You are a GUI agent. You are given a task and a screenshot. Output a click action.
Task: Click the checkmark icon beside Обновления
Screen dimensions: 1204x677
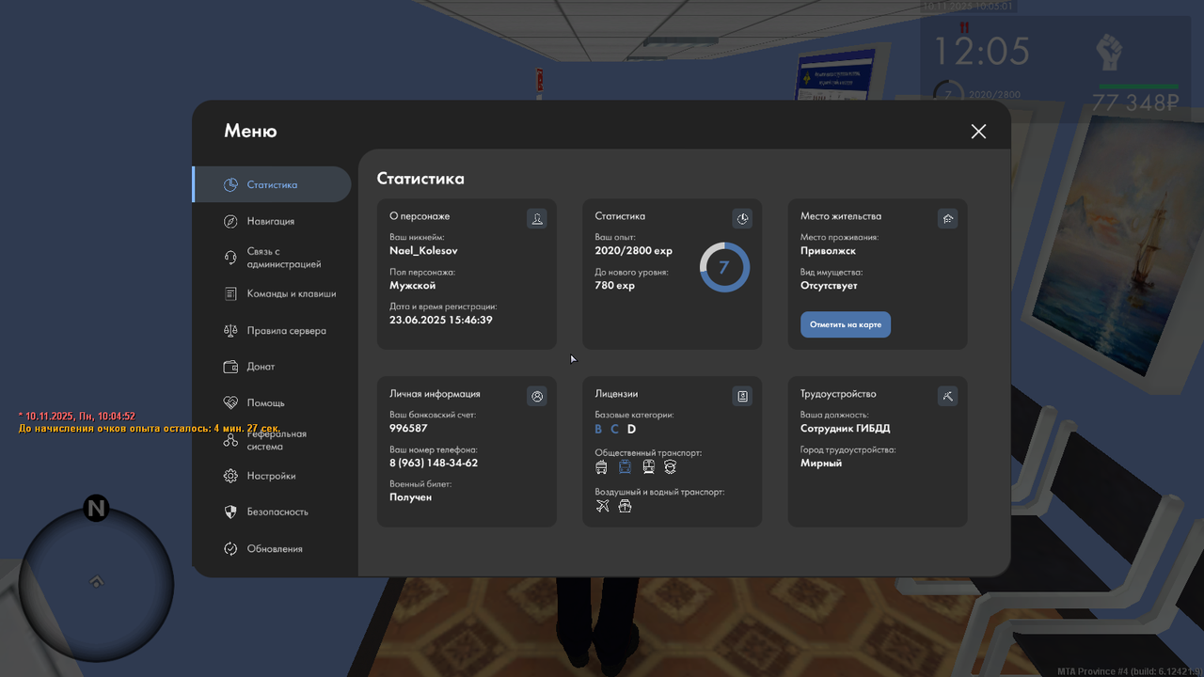(230, 548)
